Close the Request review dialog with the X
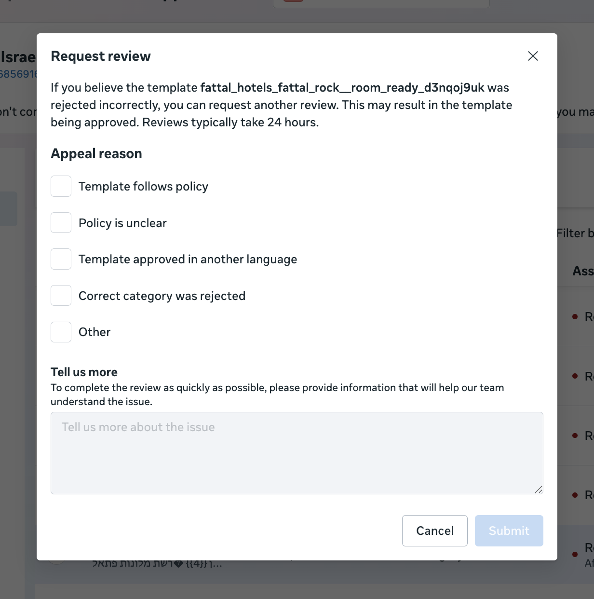594x599 pixels. coord(533,56)
